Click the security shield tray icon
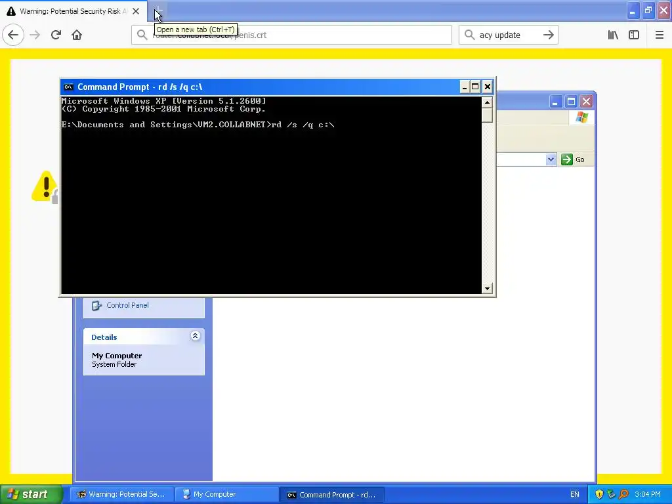This screenshot has height=504, width=672. (x=599, y=494)
